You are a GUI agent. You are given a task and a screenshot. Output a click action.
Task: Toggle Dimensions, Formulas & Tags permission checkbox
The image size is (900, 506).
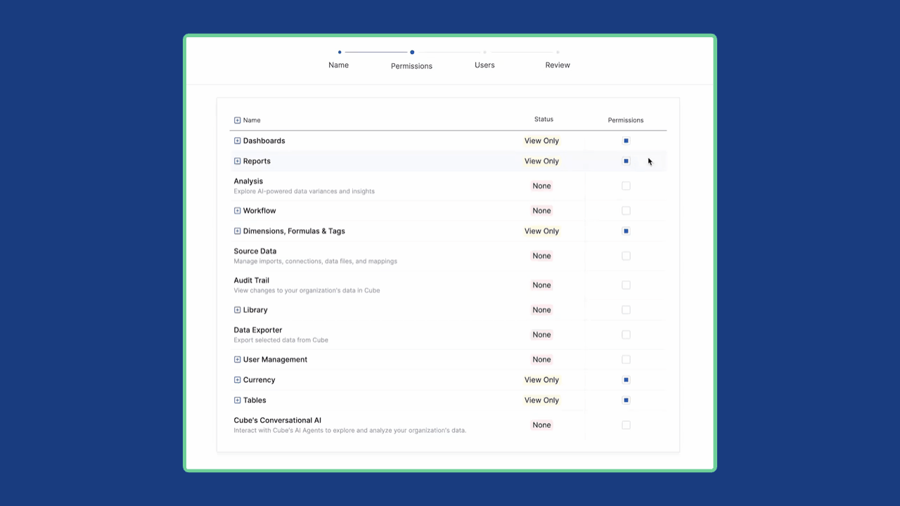pos(626,231)
